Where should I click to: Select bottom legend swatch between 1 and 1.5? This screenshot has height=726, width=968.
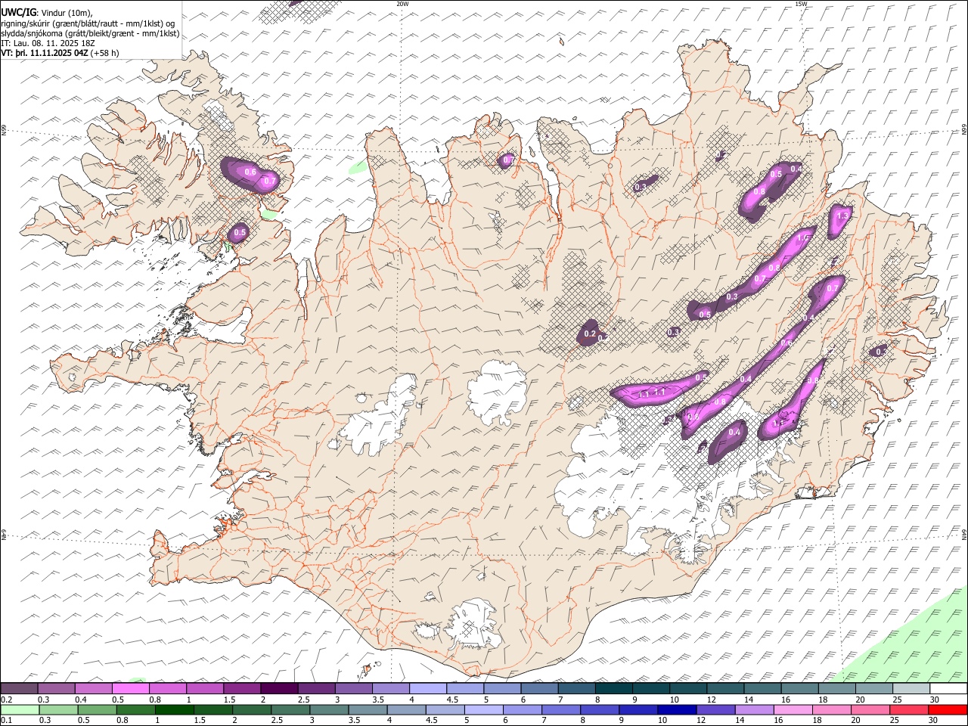point(174,709)
